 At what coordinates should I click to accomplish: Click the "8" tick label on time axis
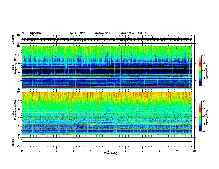tap(160, 151)
